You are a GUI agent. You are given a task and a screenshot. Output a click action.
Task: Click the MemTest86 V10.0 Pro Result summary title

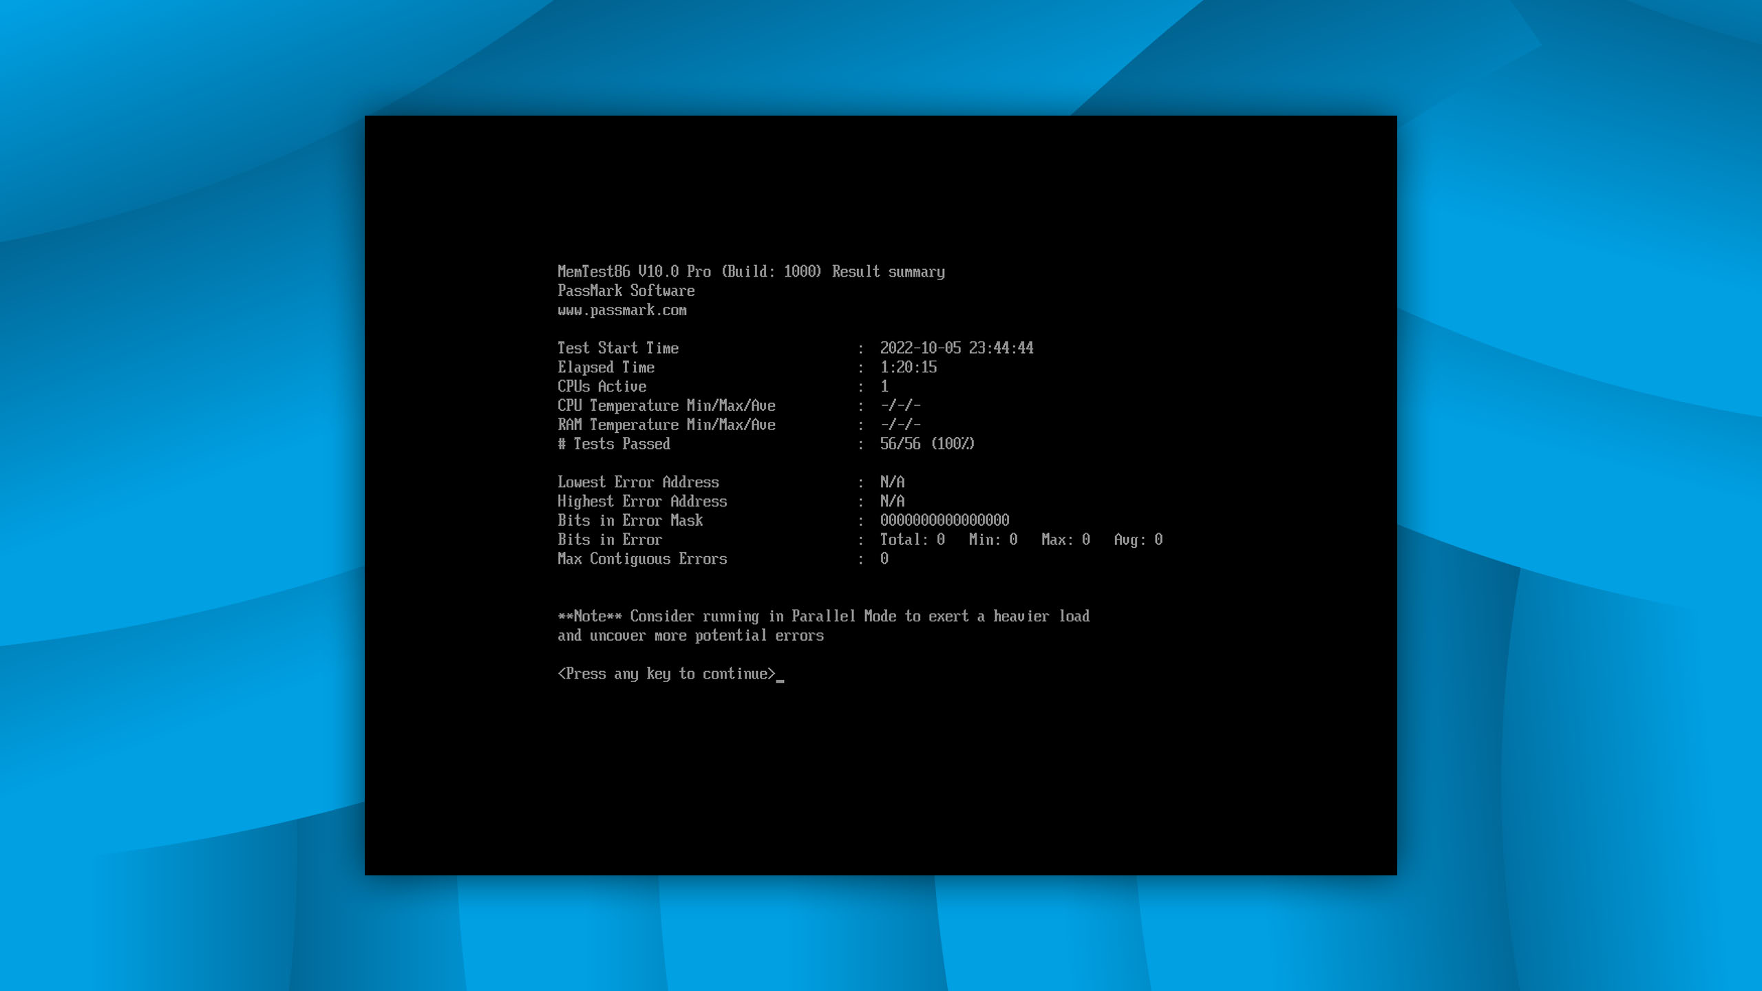[x=751, y=272]
